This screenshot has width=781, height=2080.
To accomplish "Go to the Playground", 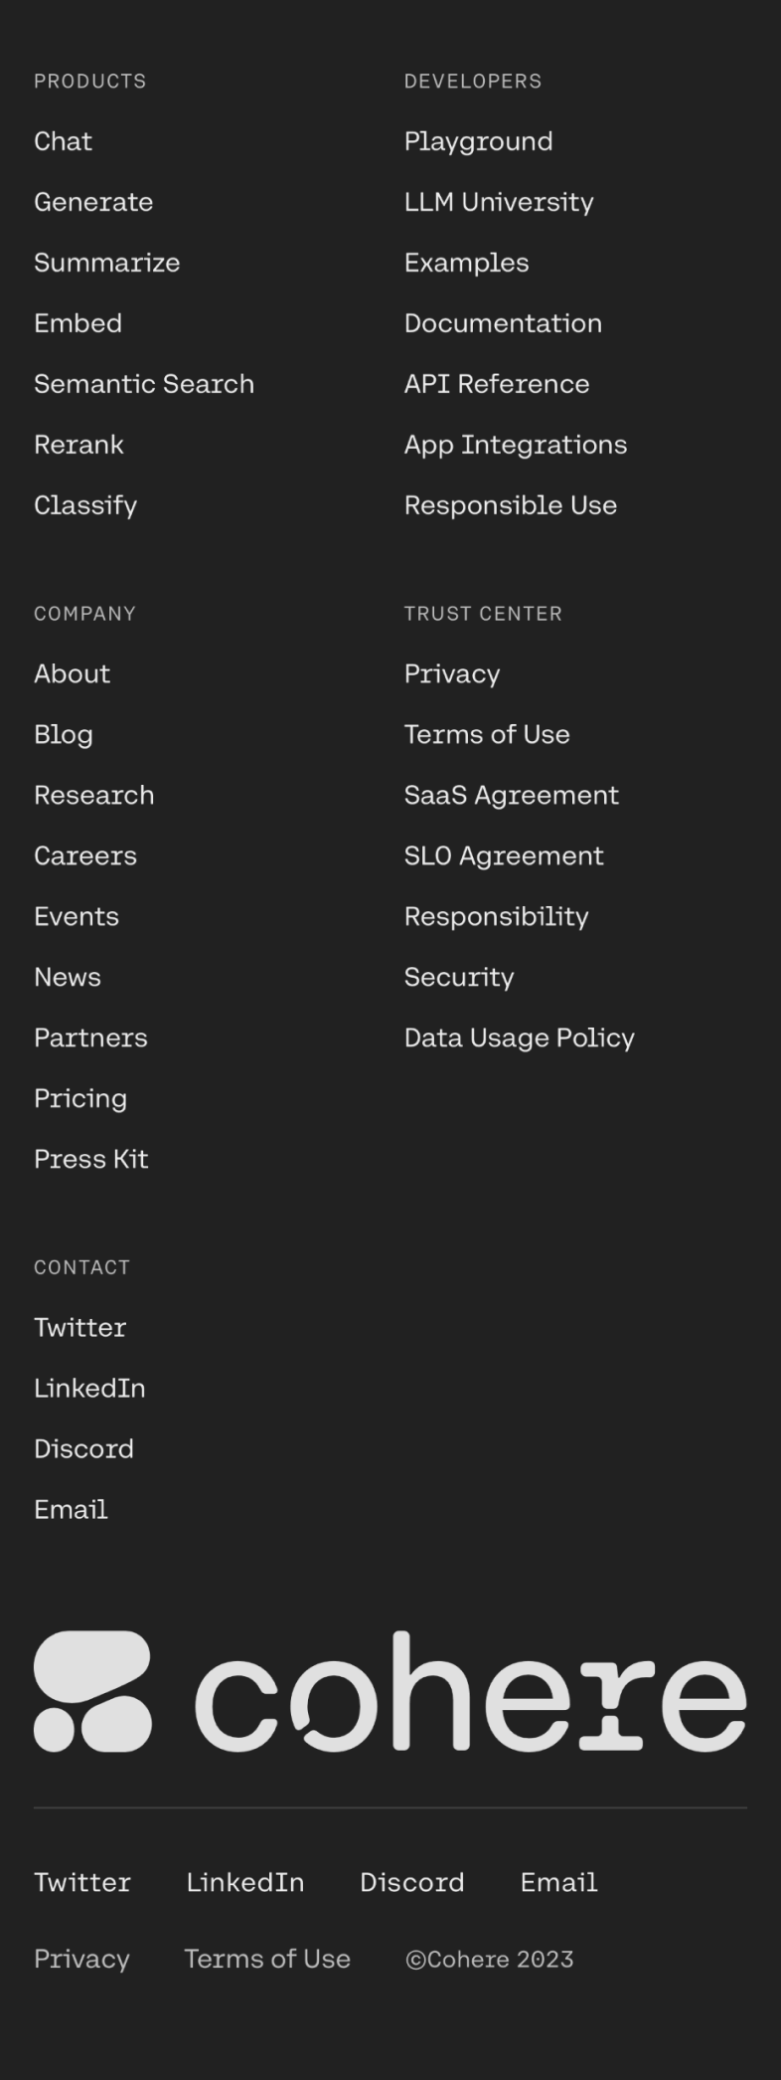I will [x=478, y=141].
